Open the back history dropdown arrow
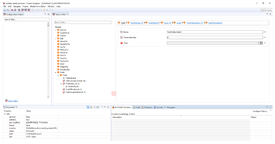 coord(47,10)
